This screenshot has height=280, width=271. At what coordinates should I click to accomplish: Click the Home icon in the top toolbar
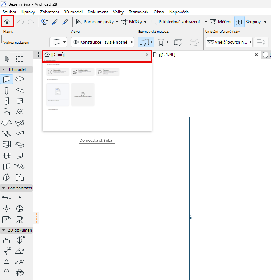(7, 21)
